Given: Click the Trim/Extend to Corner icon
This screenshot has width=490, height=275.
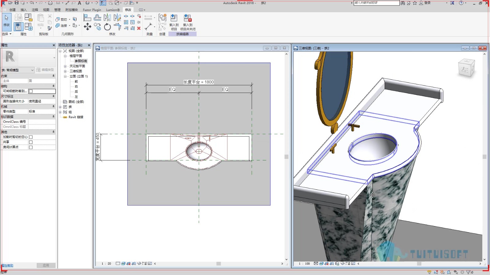Looking at the screenshot, I should pyautogui.click(x=117, y=27).
